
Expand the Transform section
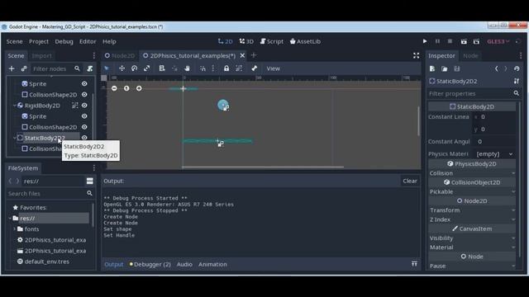click(472, 210)
